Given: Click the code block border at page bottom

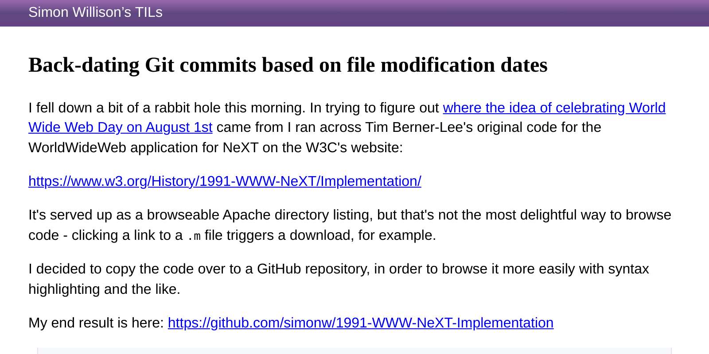Looking at the screenshot, I should click(x=354, y=351).
